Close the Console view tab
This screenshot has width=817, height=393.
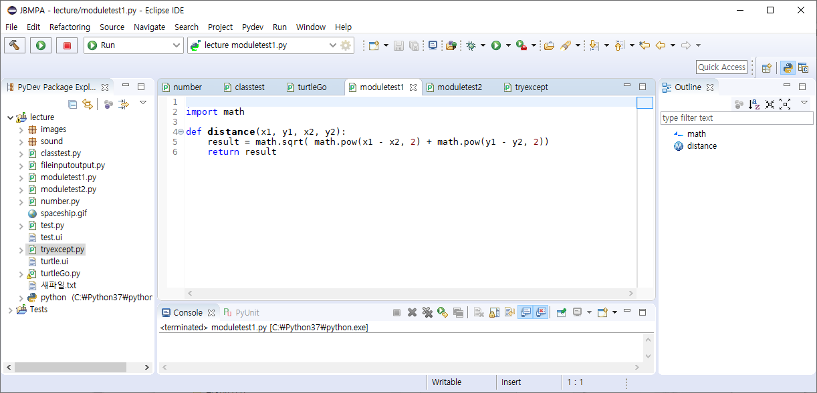click(211, 312)
